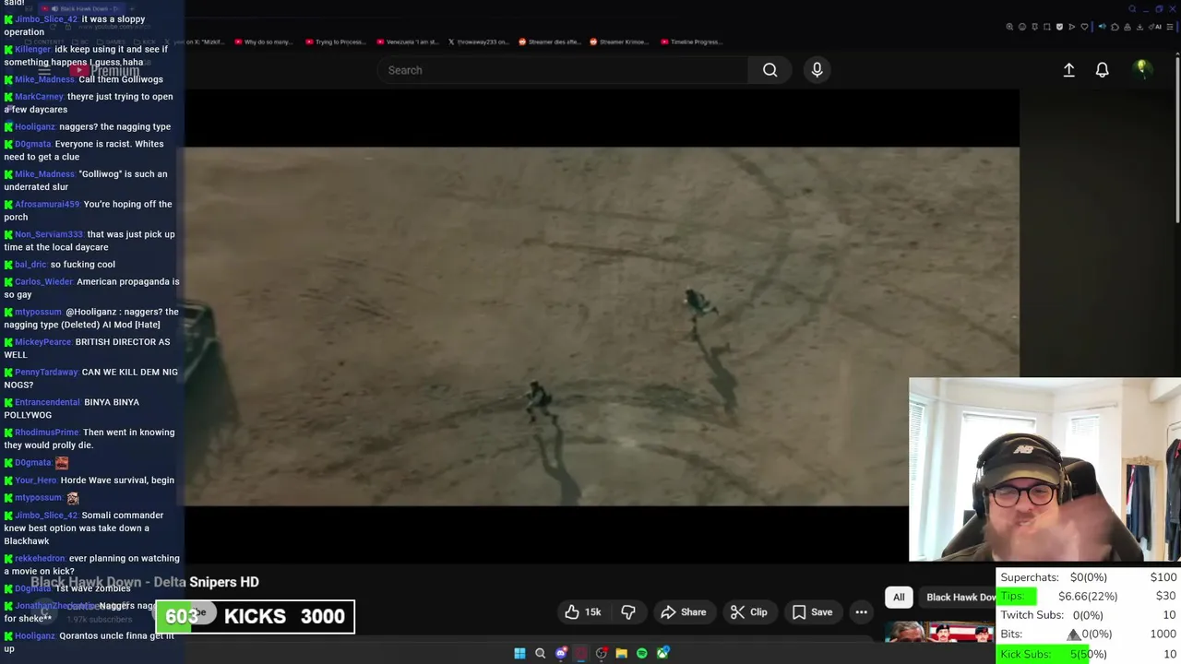Open the browser downloads icon
Image resolution: width=1181 pixels, height=664 pixels.
point(1139,27)
